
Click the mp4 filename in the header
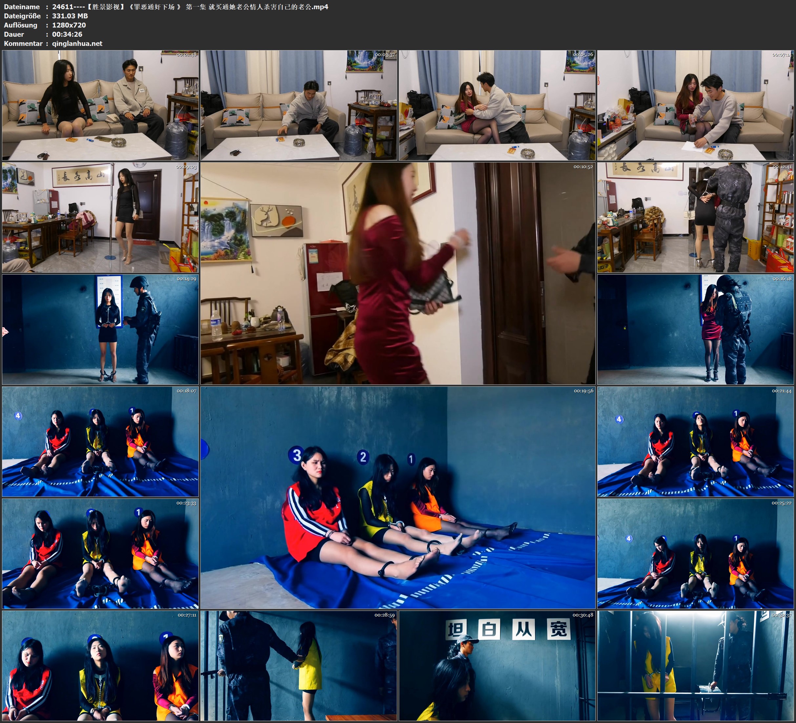[190, 7]
